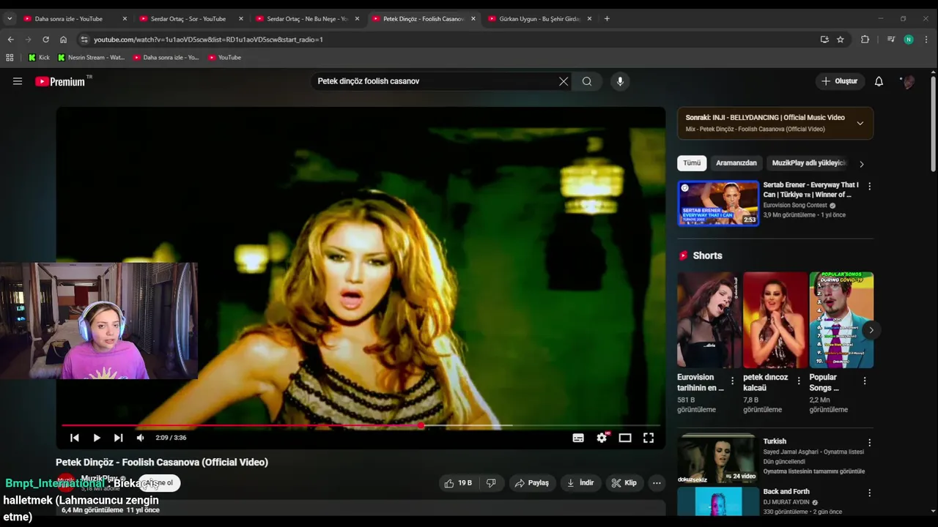
Task: Switch to Gürkan Uygun Bu Şehir tab
Action: click(539, 19)
